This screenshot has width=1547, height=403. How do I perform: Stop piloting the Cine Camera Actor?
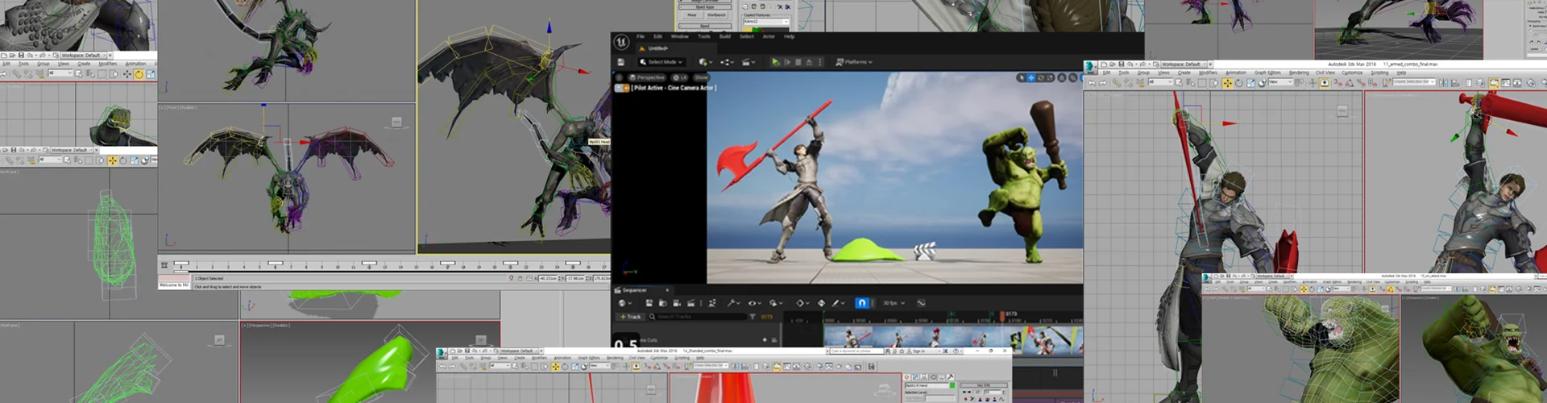(x=626, y=88)
